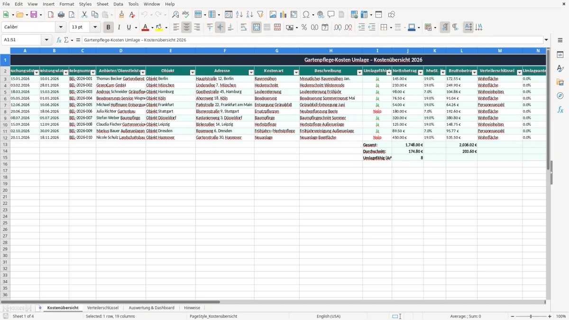The height and width of the screenshot is (320, 569).
Task: Click the Save document icon
Action: 34,15
